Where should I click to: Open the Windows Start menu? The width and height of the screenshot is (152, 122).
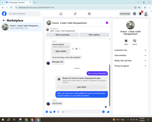[x=3, y=120]
